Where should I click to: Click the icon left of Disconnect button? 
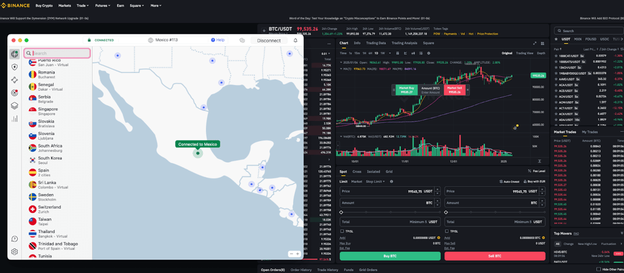click(242, 40)
